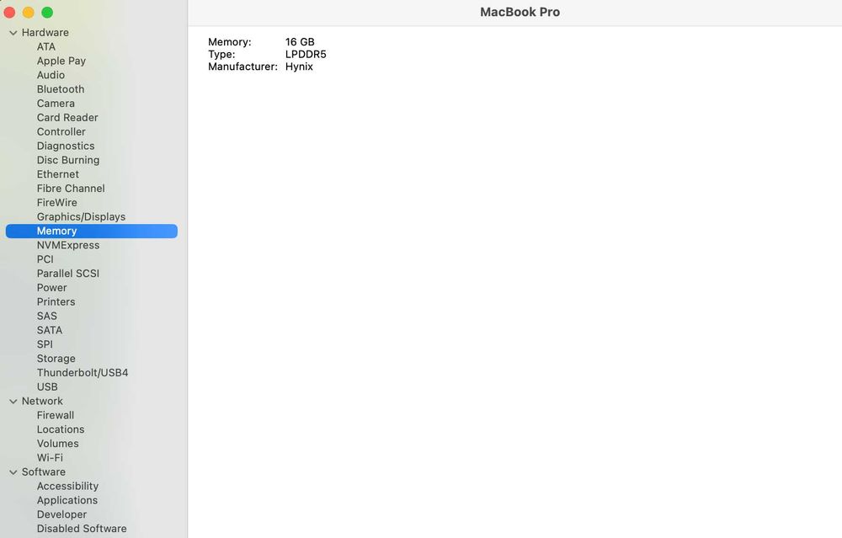Screen dimensions: 842x538
Task: Select Disc Burning in sidebar
Action: click(67, 160)
